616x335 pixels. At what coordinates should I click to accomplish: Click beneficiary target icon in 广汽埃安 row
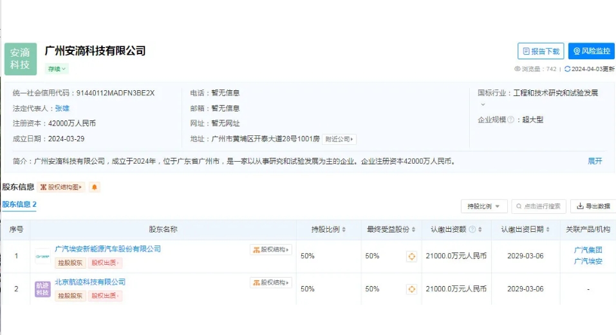(411, 256)
